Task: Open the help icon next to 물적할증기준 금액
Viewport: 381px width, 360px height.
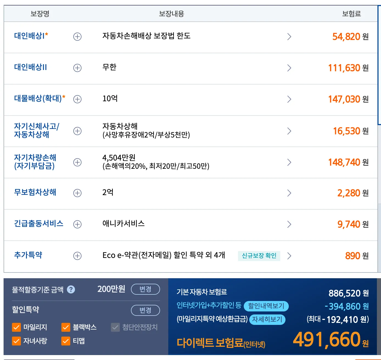Action: pyautogui.click(x=71, y=289)
